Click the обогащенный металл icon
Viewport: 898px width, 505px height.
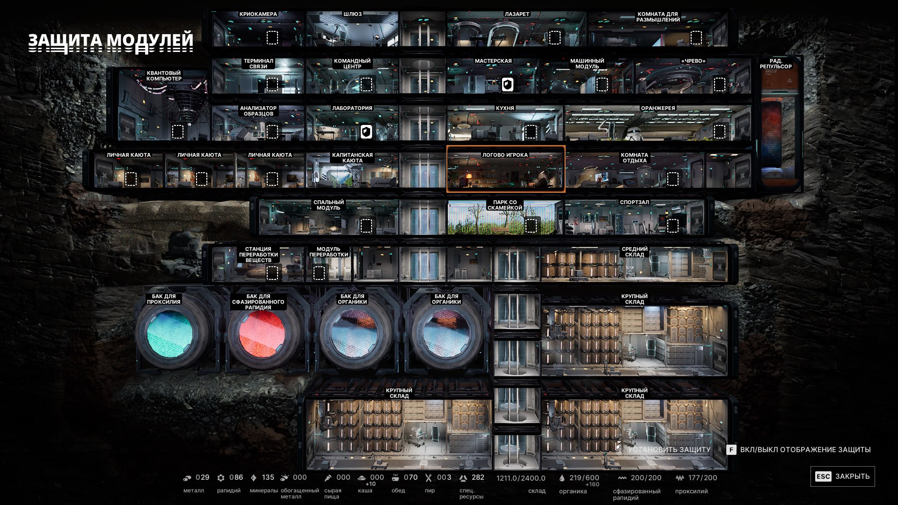pyautogui.click(x=285, y=478)
